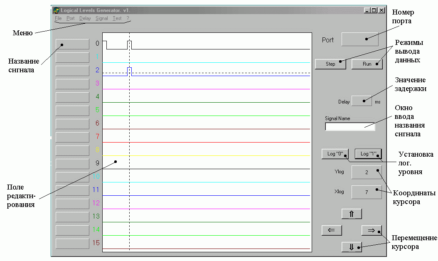Click the Step output mode button
This screenshot has width=438, height=261.
[x=330, y=64]
